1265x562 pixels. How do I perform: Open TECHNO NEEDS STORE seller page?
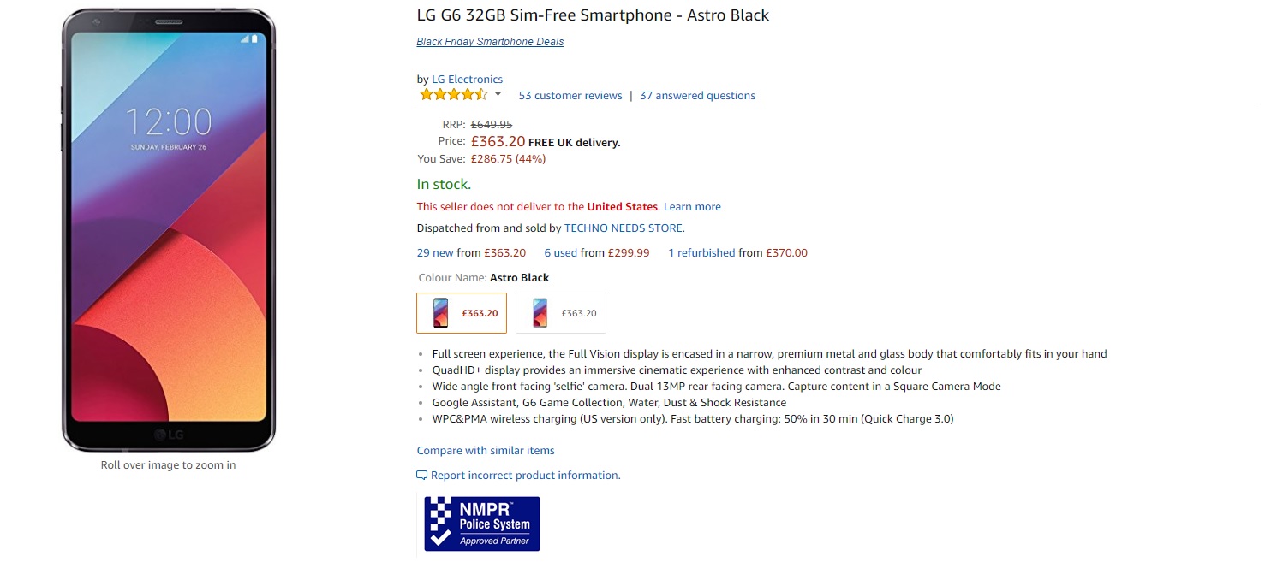(624, 228)
